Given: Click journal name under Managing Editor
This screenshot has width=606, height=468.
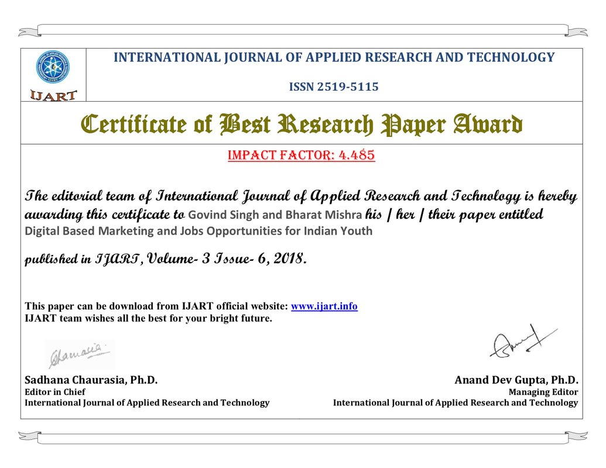Looking at the screenshot, I should [x=456, y=402].
